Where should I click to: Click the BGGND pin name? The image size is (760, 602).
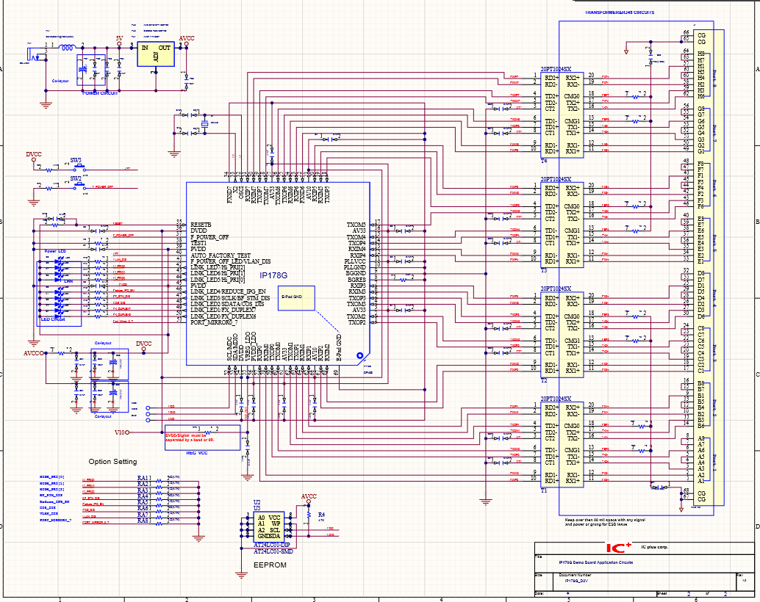pos(356,274)
